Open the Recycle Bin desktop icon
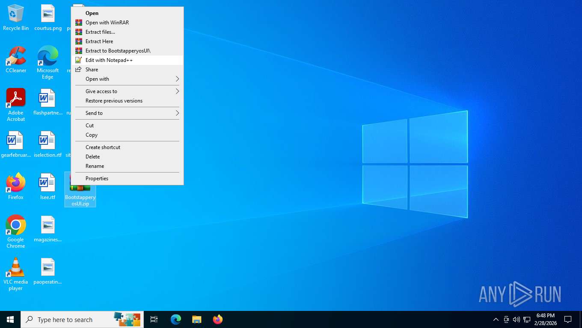Screen dimensions: 582x328 (x=16, y=18)
